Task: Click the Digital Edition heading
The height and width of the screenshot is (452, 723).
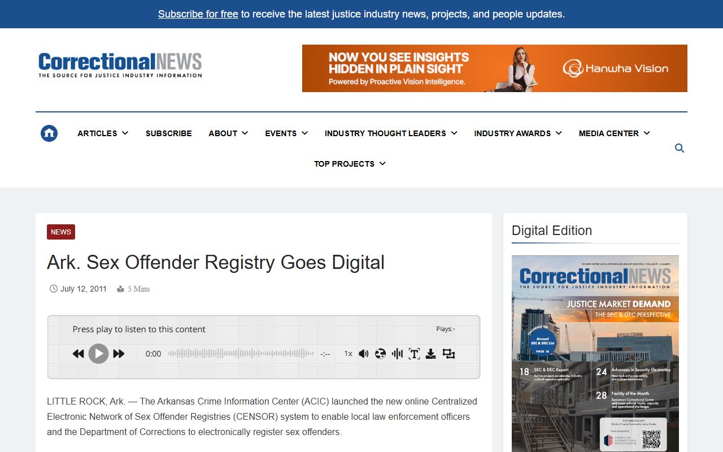Action: tap(552, 231)
